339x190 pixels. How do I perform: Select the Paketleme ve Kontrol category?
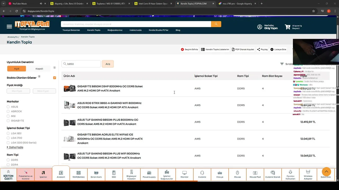[x=26, y=175]
